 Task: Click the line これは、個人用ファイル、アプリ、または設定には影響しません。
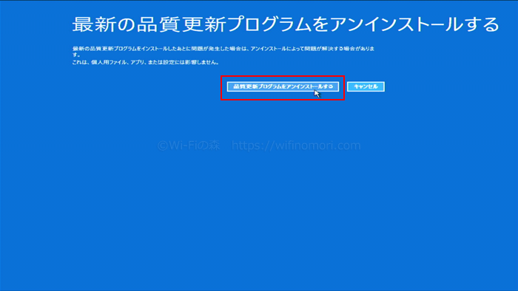point(146,62)
